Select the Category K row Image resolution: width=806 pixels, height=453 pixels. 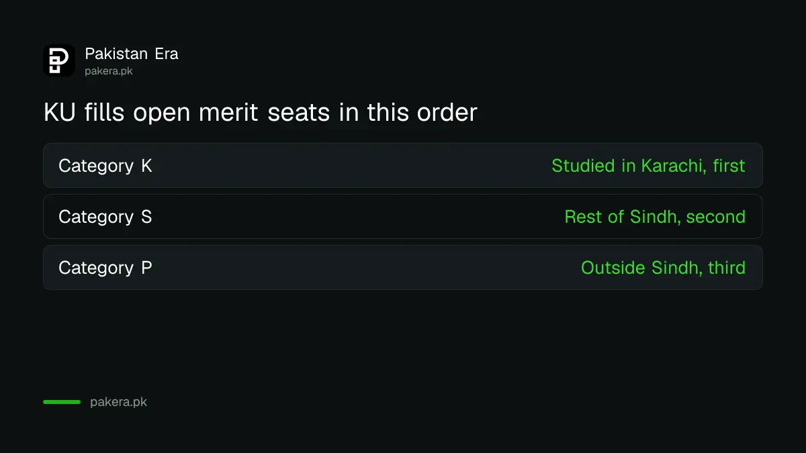[403, 165]
